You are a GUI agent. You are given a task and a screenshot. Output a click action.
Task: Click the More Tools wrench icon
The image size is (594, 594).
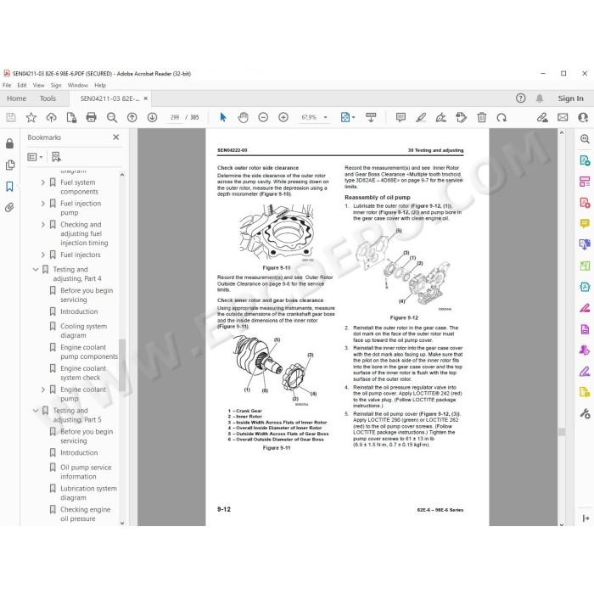click(585, 413)
